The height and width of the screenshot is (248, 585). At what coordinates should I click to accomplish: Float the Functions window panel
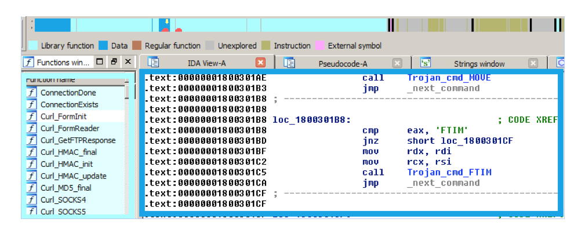pos(114,61)
